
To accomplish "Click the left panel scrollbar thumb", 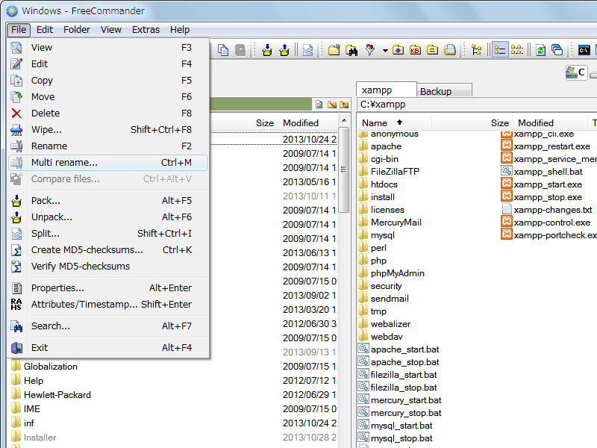I will click(344, 169).
